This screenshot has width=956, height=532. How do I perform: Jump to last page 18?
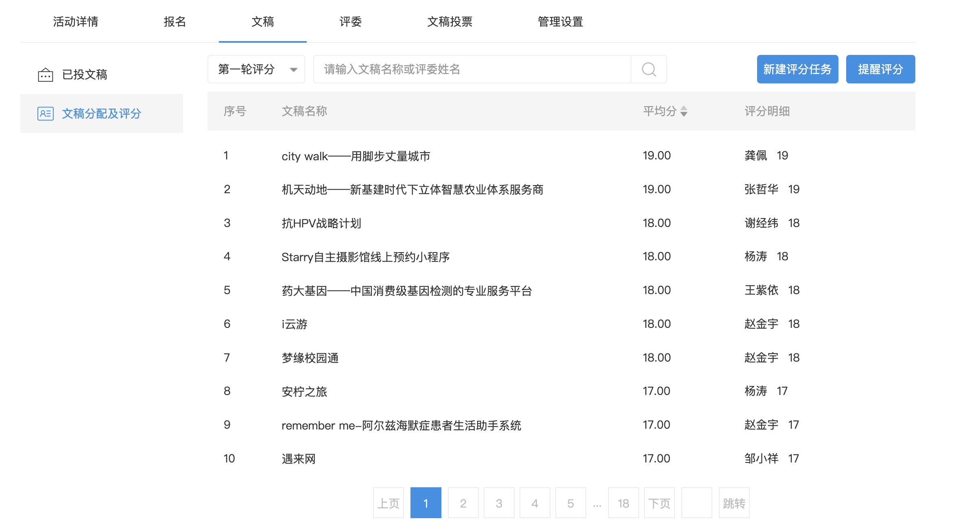[x=623, y=503]
